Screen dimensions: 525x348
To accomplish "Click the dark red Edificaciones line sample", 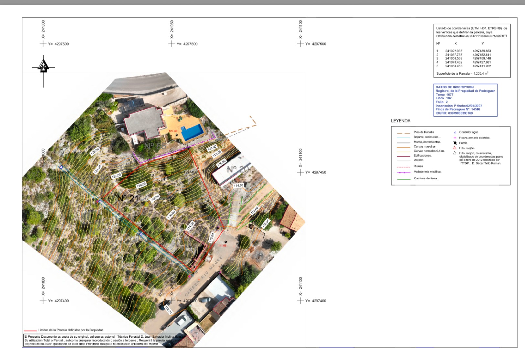I will [x=403, y=156].
